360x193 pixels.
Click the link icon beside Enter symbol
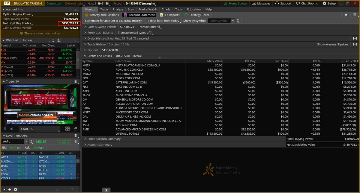pos(238,21)
